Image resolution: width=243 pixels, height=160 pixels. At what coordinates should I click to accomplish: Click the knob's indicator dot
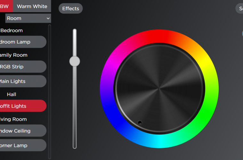pyautogui.click(x=140, y=123)
